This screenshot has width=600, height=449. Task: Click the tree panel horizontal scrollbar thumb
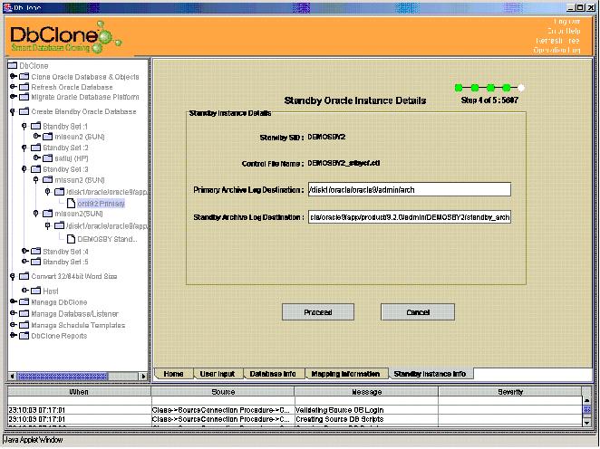pyautogui.click(x=63, y=377)
